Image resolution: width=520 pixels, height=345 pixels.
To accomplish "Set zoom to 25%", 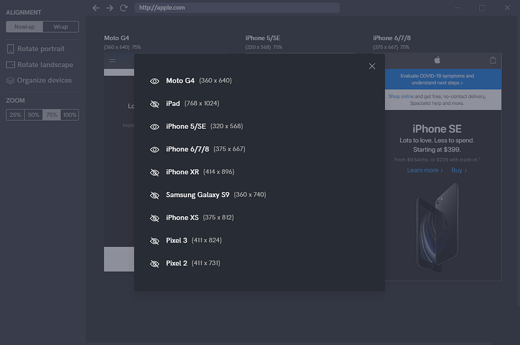I will point(16,115).
